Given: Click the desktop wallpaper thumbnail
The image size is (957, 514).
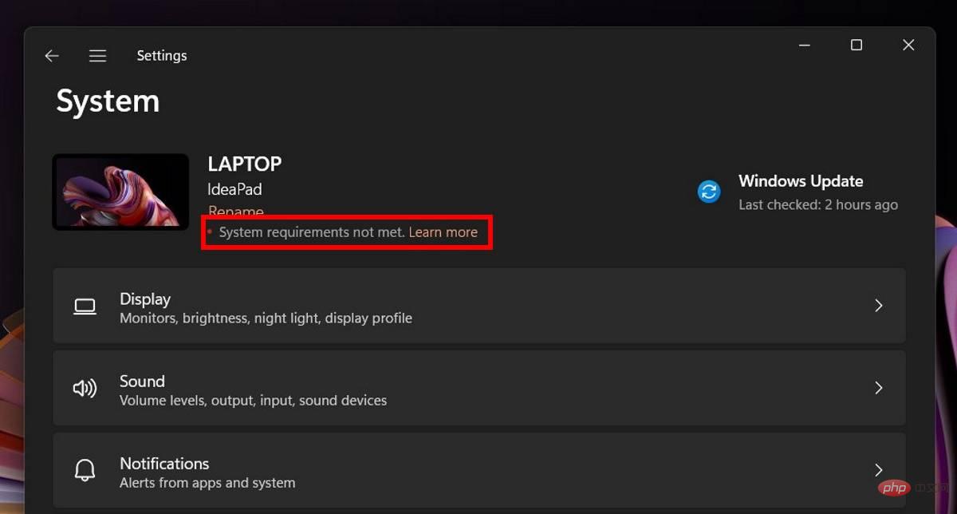Looking at the screenshot, I should 120,192.
